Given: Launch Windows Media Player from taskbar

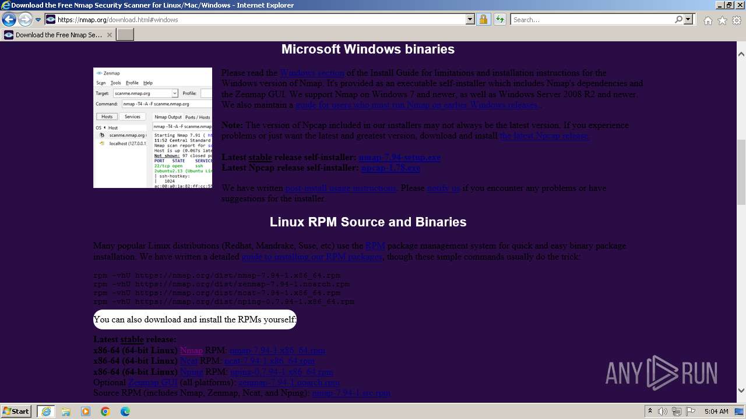Looking at the screenshot, I should (x=86, y=411).
